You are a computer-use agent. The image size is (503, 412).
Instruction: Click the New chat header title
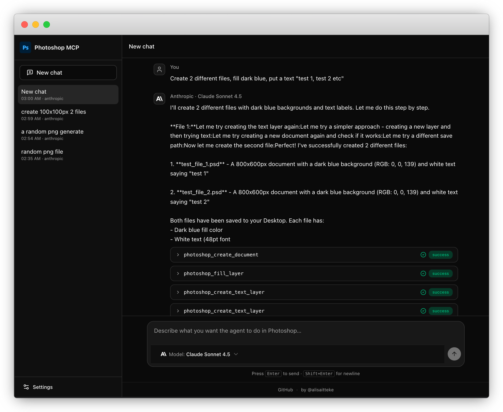[x=141, y=47]
